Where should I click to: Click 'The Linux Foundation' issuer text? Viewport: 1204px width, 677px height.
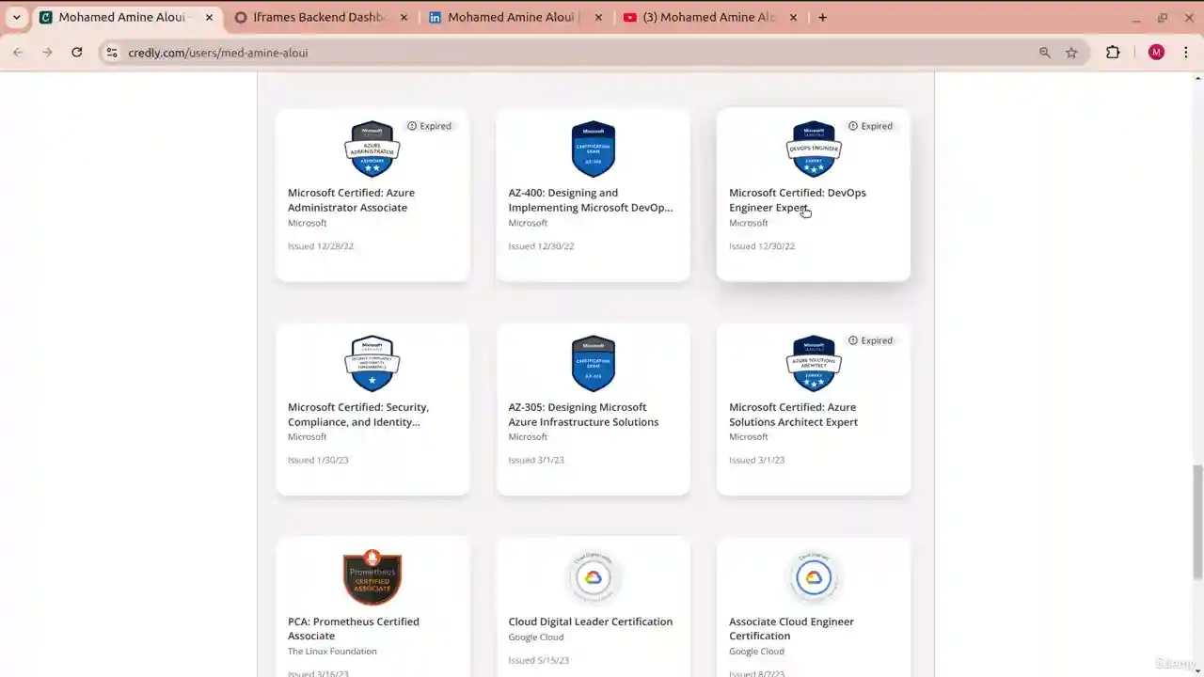(332, 652)
